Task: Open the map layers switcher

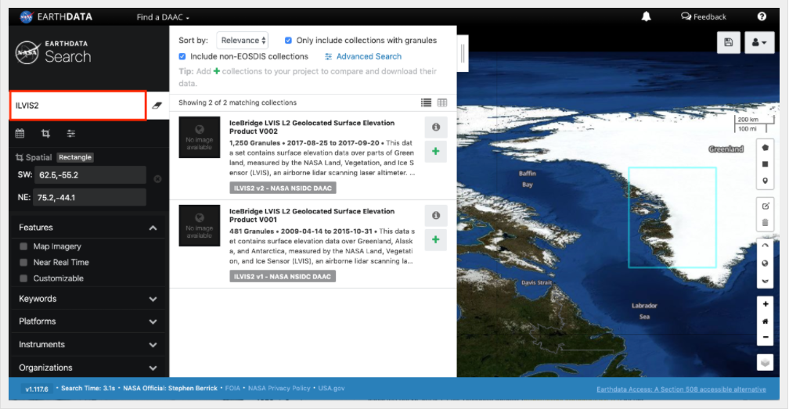Action: click(x=766, y=362)
